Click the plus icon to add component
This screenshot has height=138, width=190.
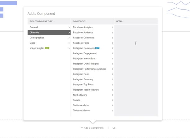pyautogui.click(x=82, y=128)
